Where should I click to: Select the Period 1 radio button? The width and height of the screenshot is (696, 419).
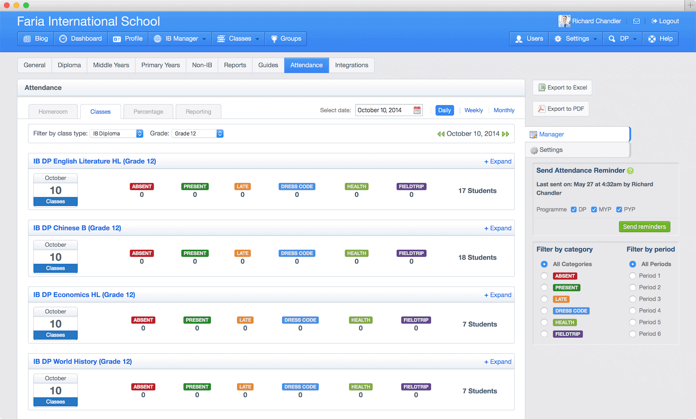point(633,276)
